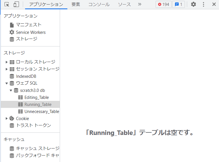219x162 pixels.
Task: Switch to the 要素 tab
Action: click(76, 5)
